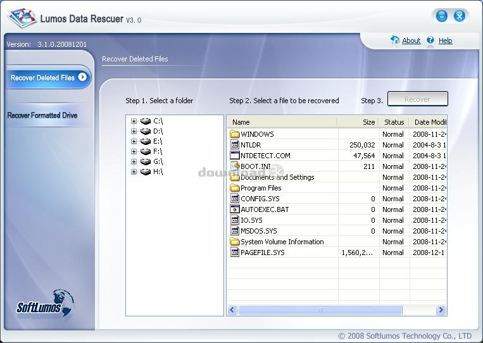Click the Program Files folder icon
The width and height of the screenshot is (483, 343).
(x=235, y=187)
